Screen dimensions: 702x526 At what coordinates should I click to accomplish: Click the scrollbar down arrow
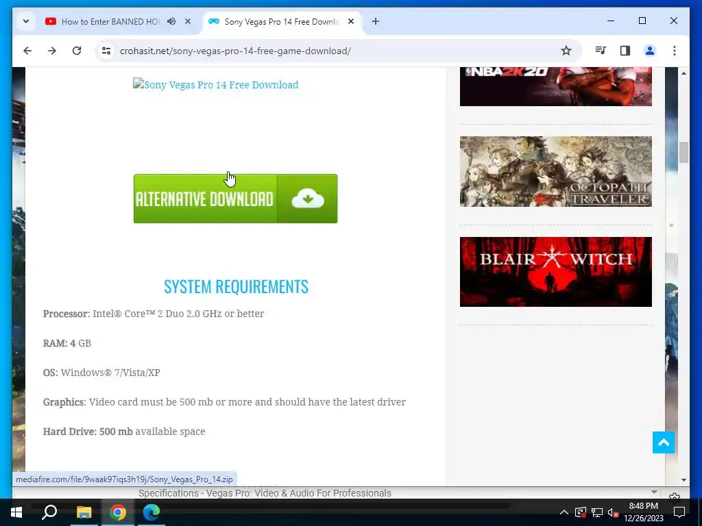683,480
